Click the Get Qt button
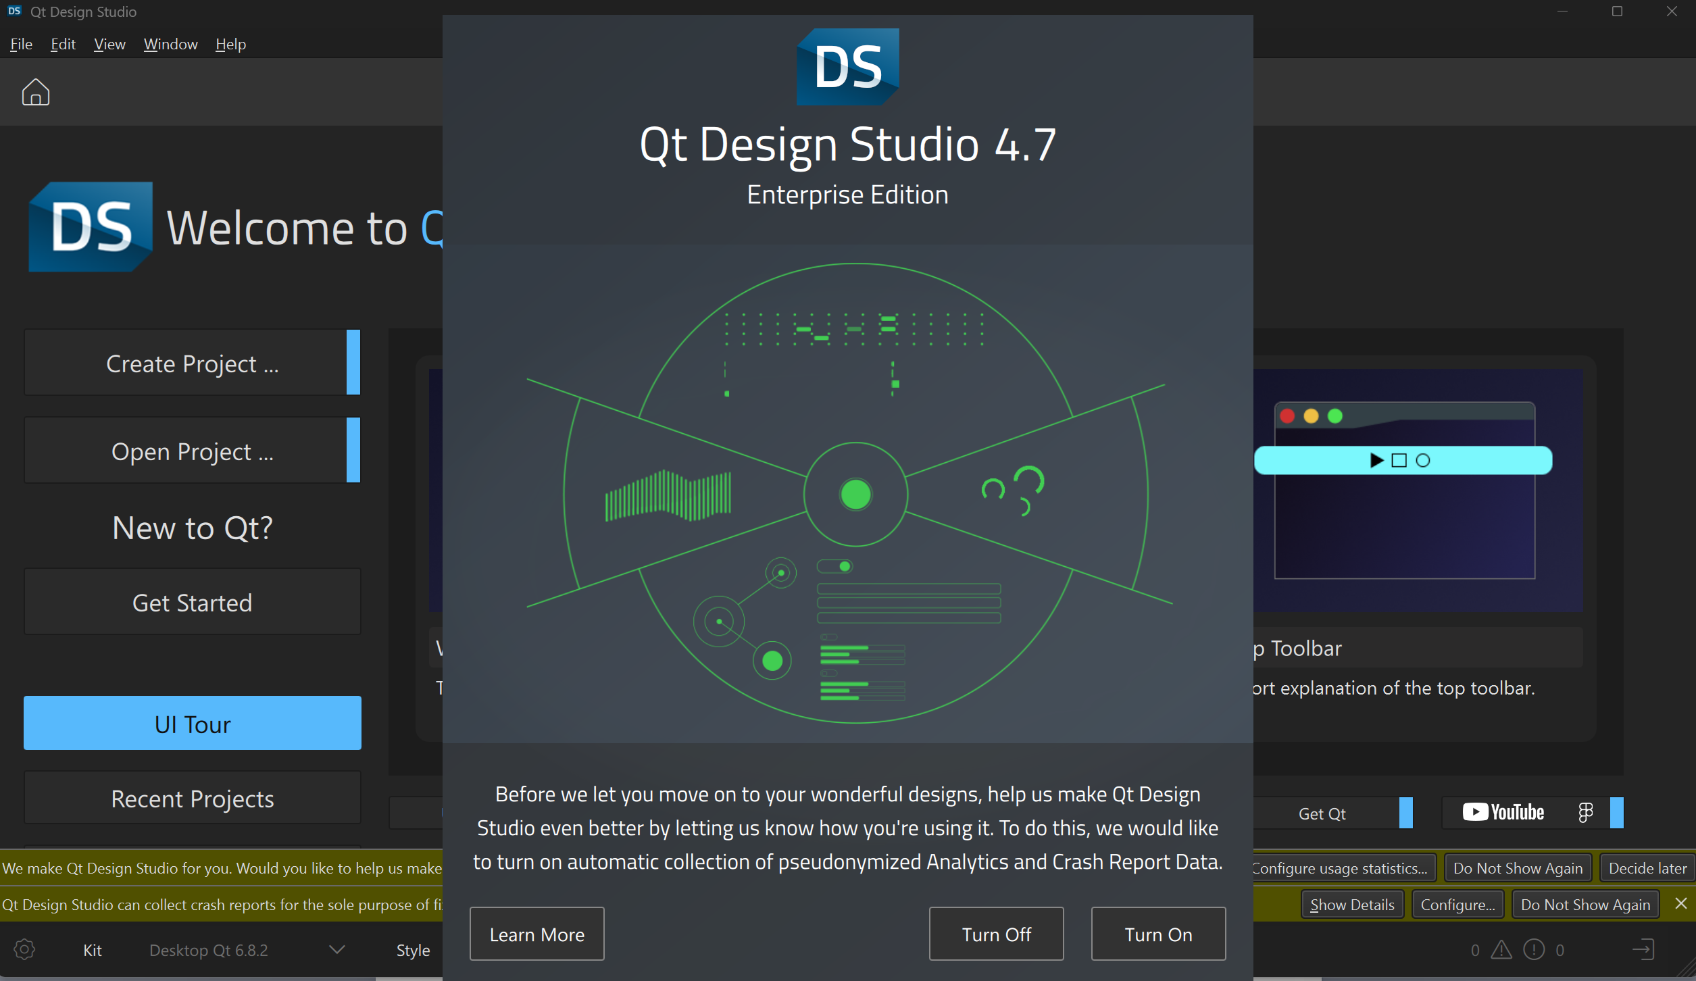The height and width of the screenshot is (981, 1696). click(1332, 813)
